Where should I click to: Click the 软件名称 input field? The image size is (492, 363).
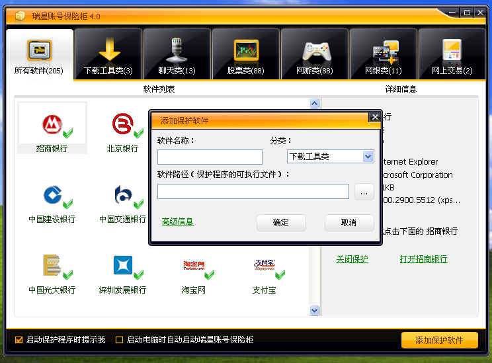[210, 157]
